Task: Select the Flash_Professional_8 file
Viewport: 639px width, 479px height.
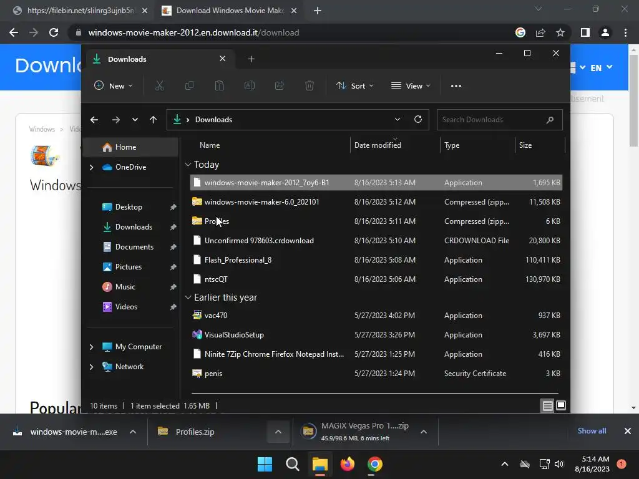Action: tap(376, 260)
